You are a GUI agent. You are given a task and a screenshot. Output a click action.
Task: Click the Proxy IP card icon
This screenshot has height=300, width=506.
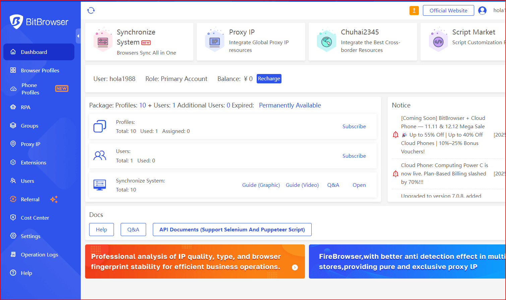point(214,42)
